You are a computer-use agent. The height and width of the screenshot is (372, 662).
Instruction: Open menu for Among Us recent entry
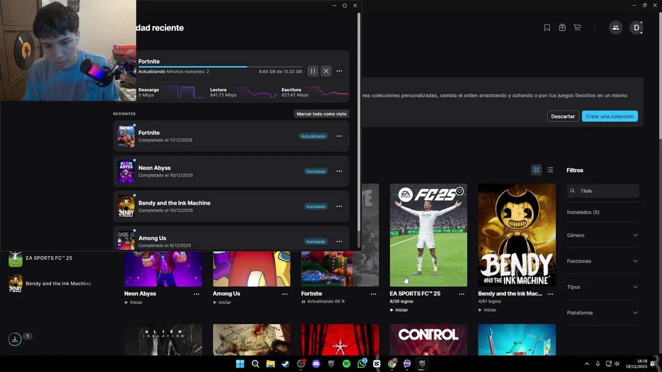339,242
